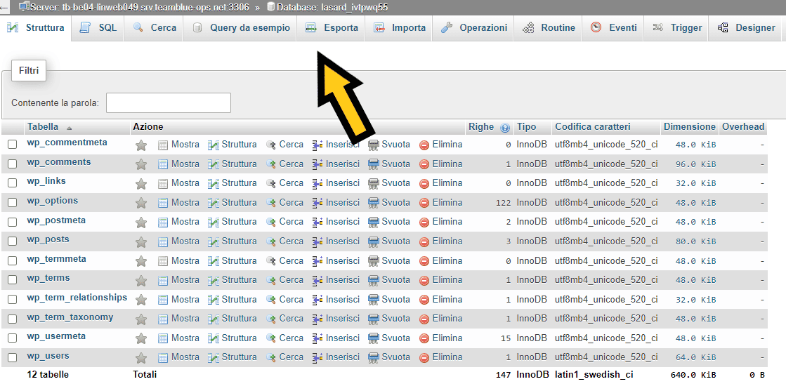The image size is (786, 391).
Task: Click the Mostra icon for wp_options
Action: click(x=163, y=203)
